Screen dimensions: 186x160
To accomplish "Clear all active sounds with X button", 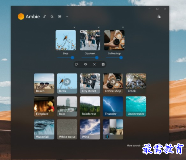I will [x=94, y=64].
